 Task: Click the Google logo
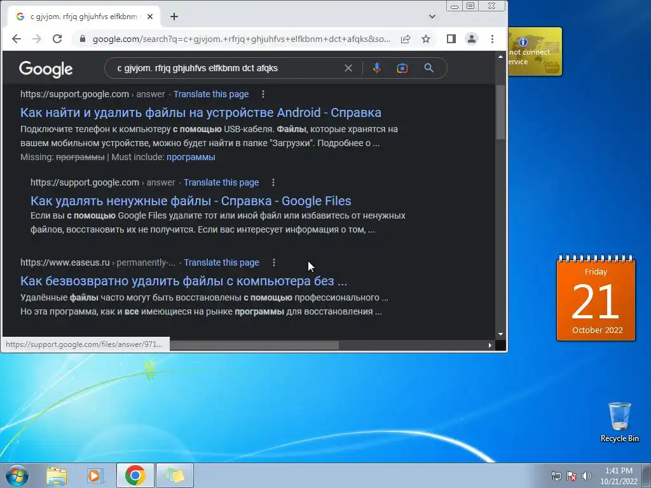pyautogui.click(x=46, y=69)
